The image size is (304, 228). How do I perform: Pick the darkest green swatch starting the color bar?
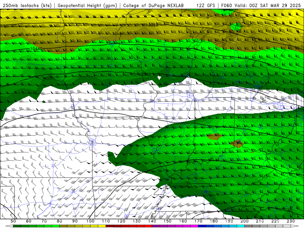click(17, 226)
